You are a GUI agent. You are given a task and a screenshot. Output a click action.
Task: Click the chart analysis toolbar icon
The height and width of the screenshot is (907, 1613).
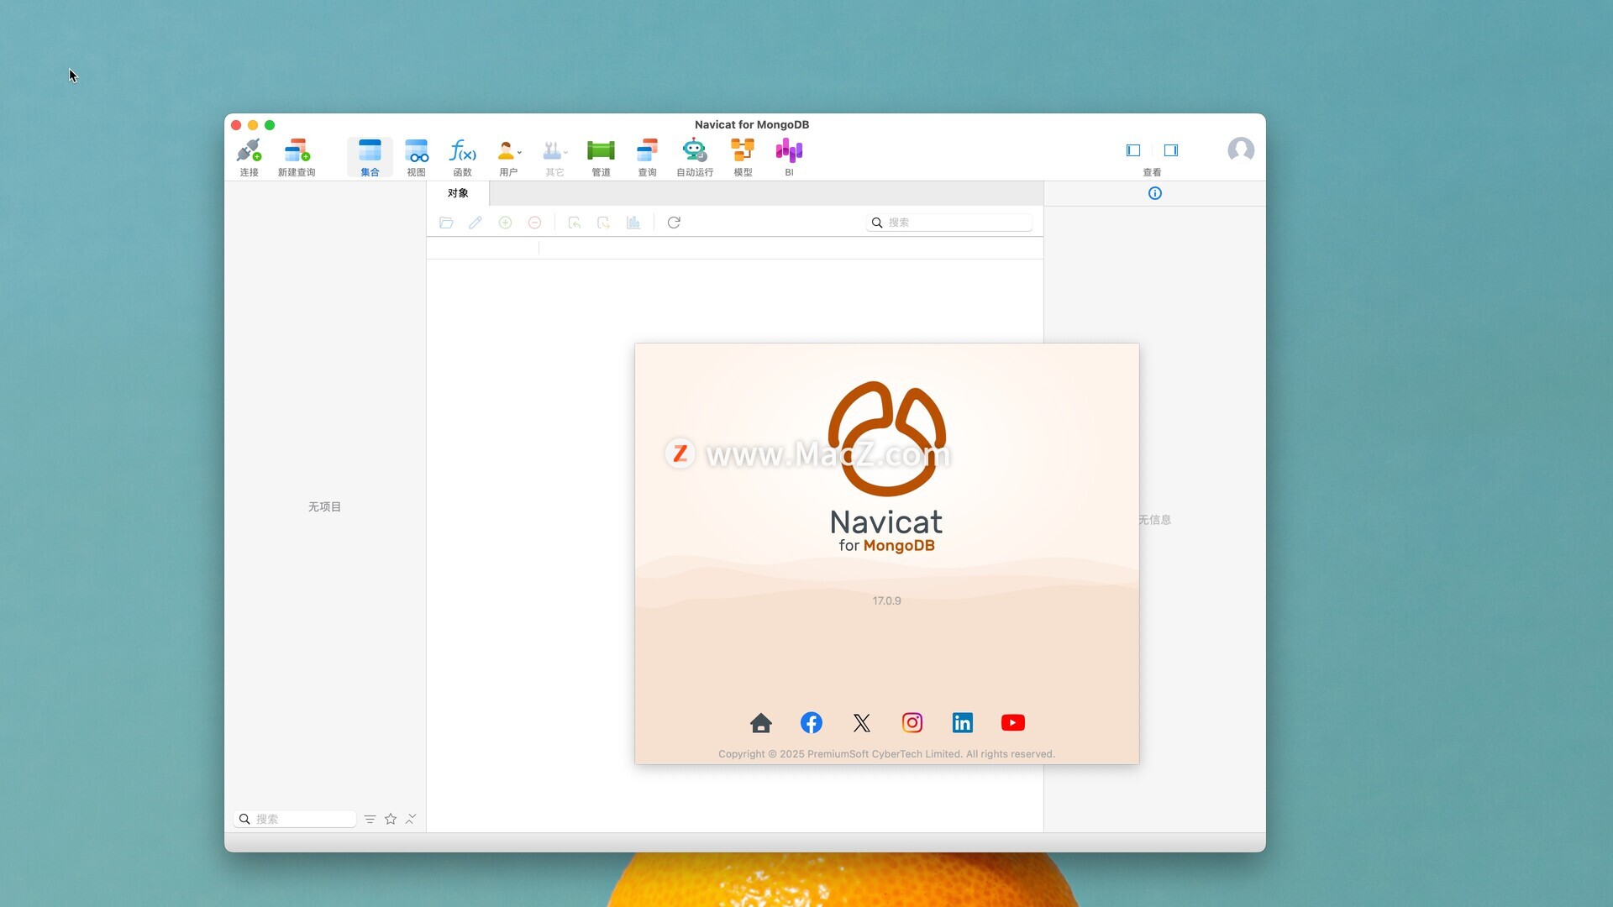pyautogui.click(x=633, y=223)
